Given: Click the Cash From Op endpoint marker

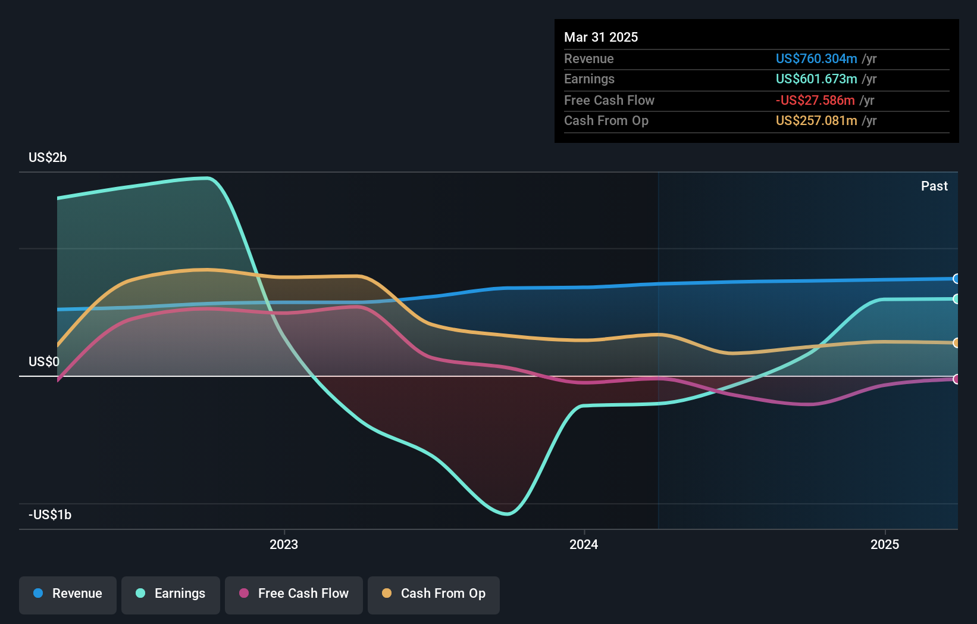Looking at the screenshot, I should coord(956,343).
